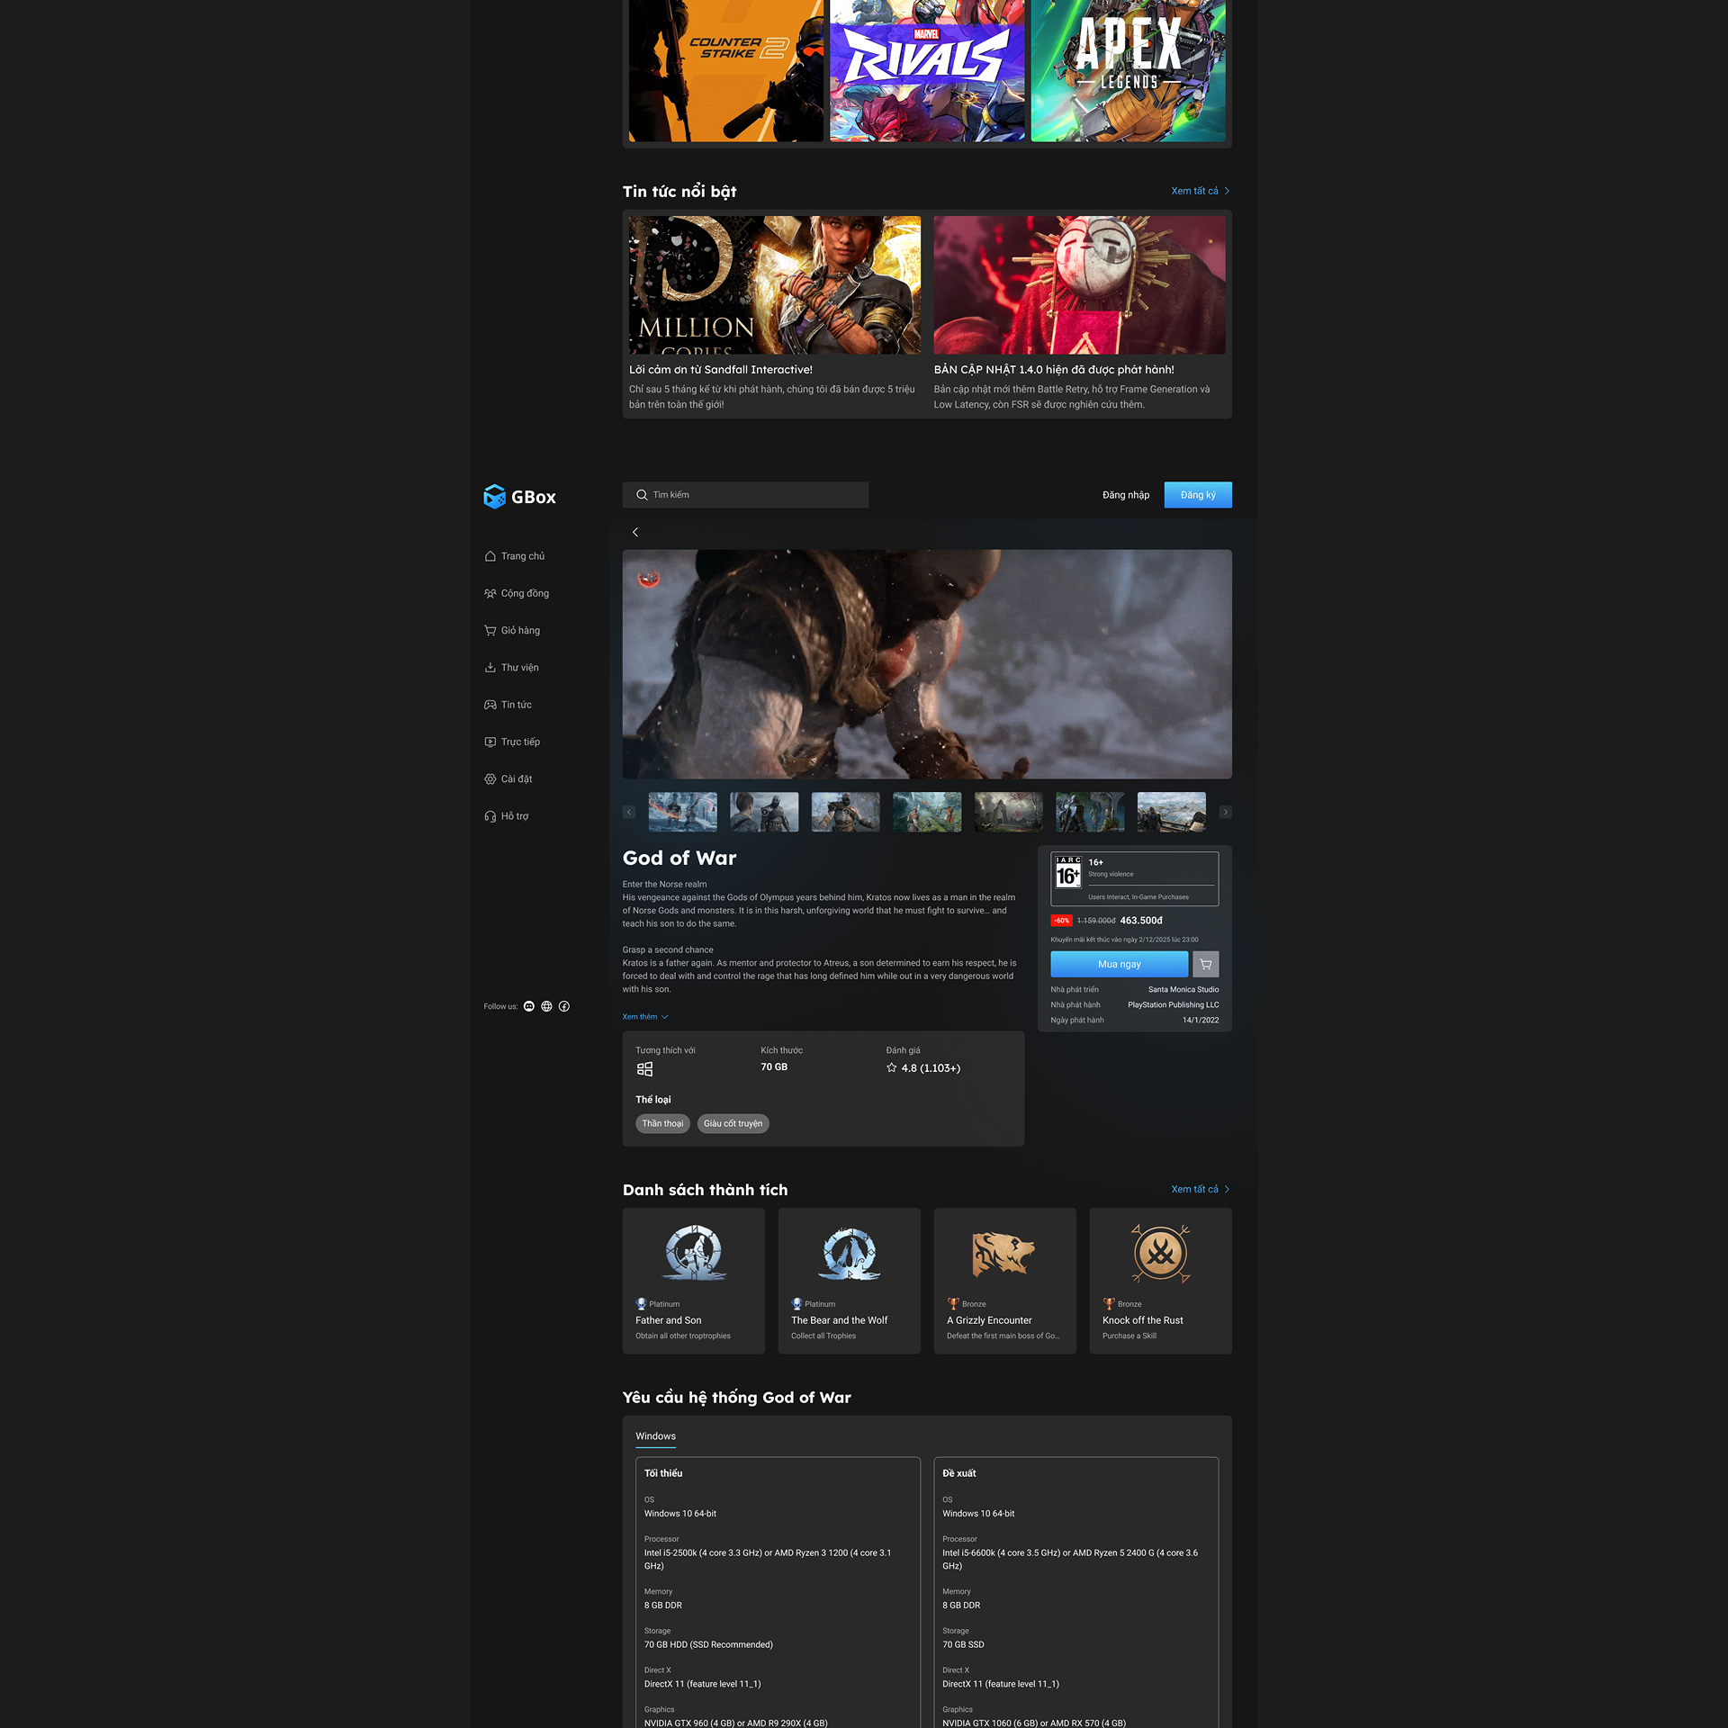Open the Thư viện library icon
The width and height of the screenshot is (1728, 1728).
(x=490, y=668)
